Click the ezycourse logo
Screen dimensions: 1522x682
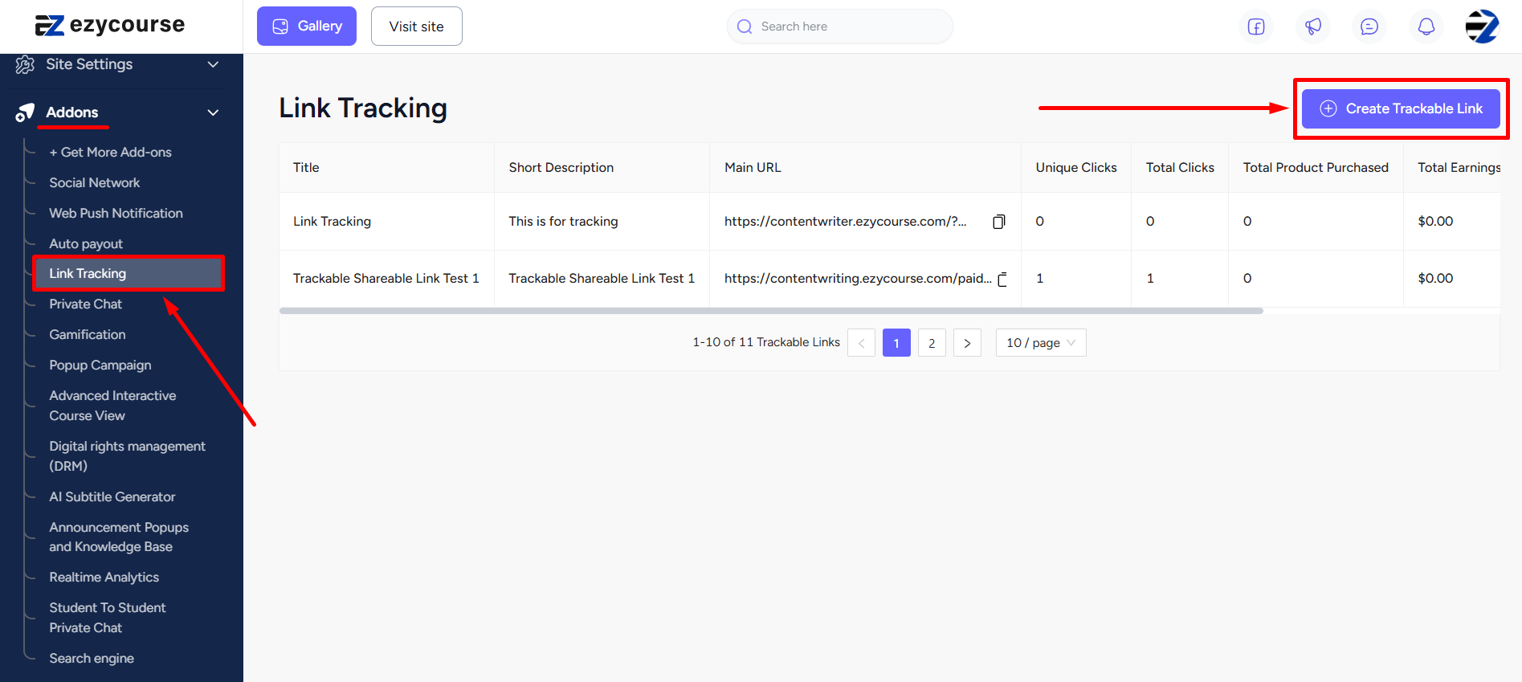tap(110, 26)
